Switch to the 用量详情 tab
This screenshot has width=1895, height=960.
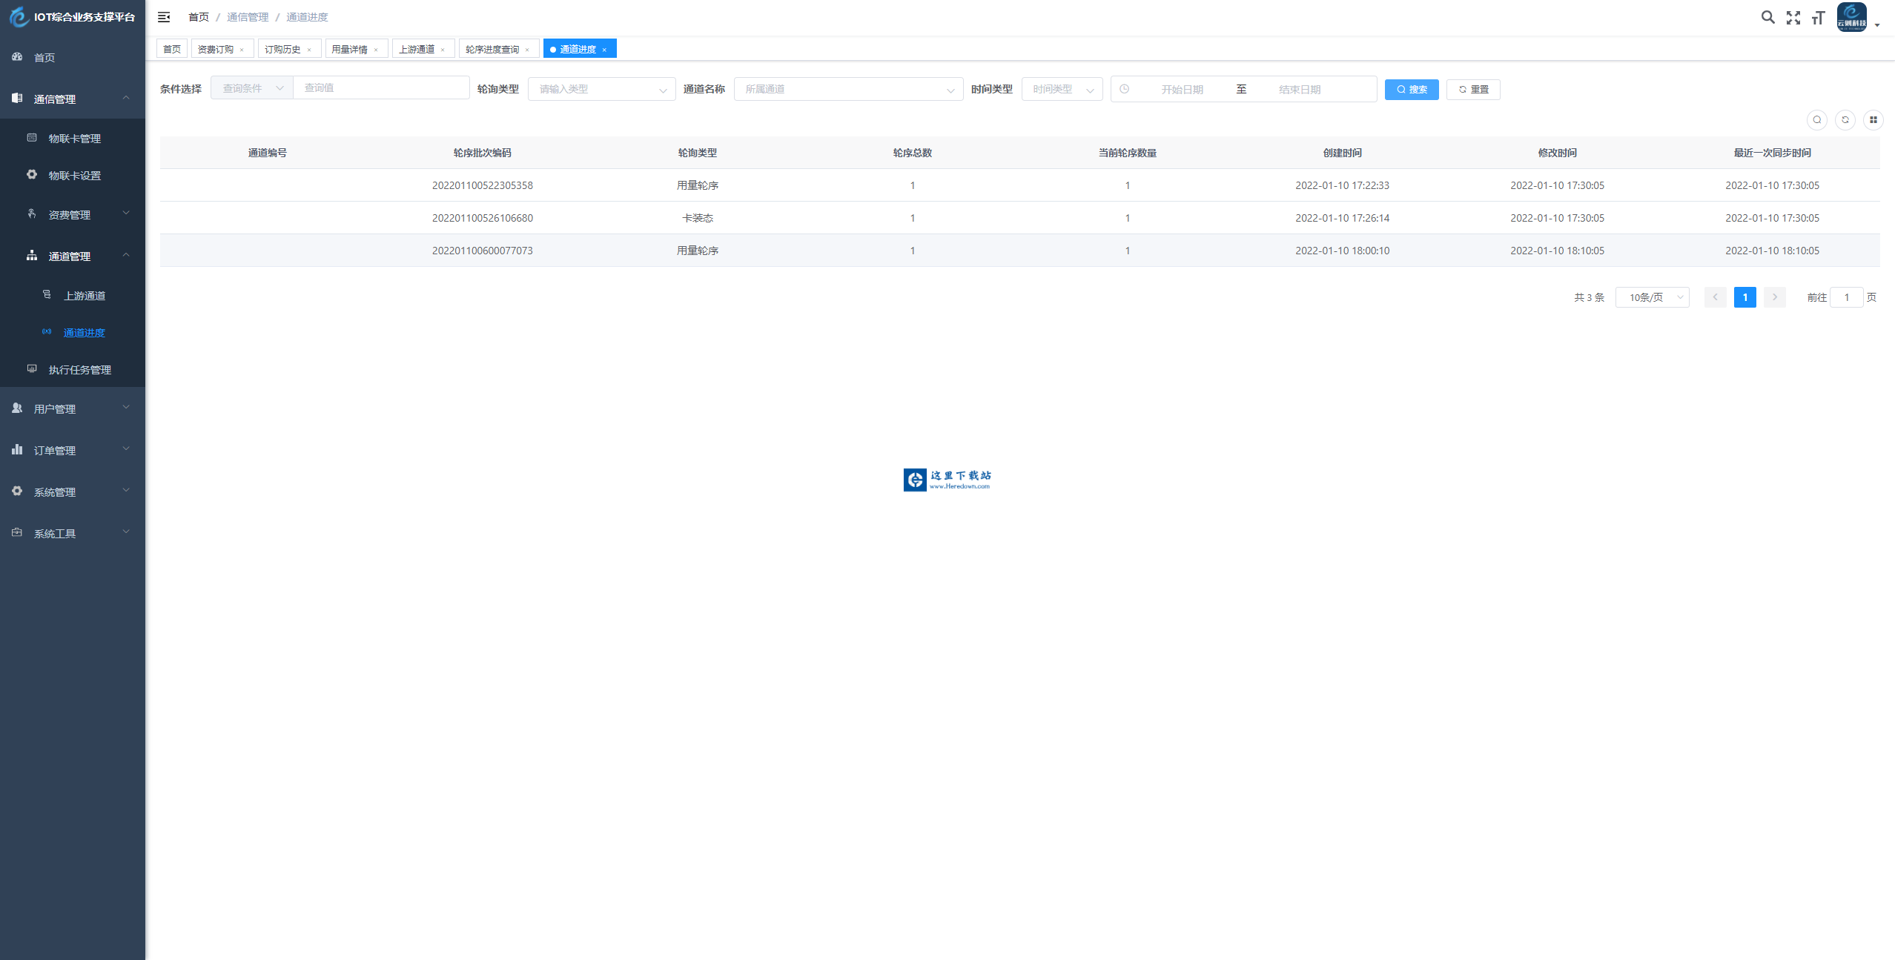349,49
